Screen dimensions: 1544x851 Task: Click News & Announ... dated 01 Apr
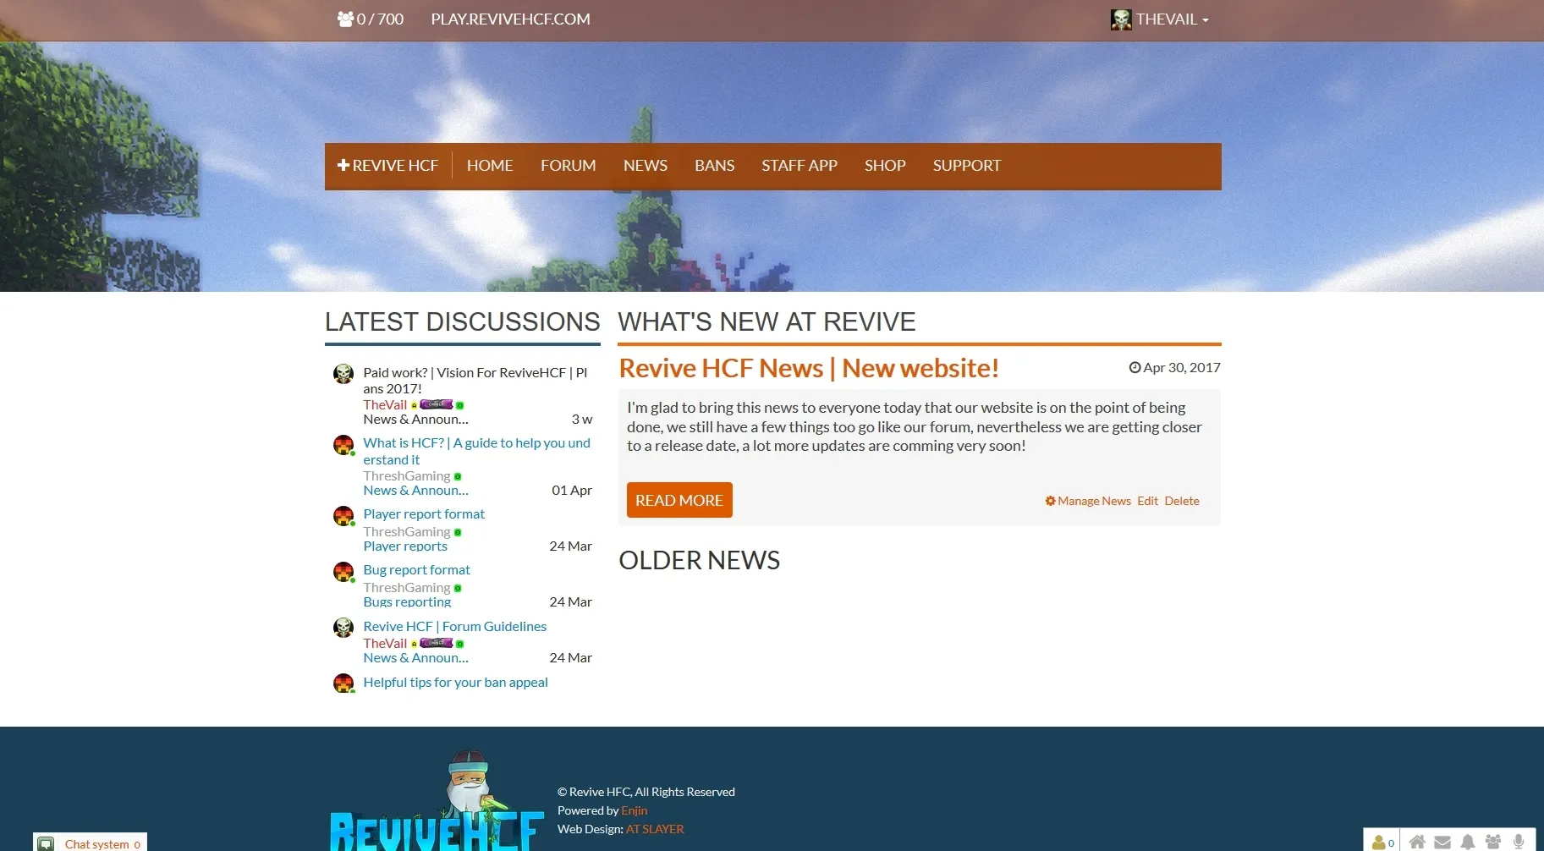tap(415, 491)
